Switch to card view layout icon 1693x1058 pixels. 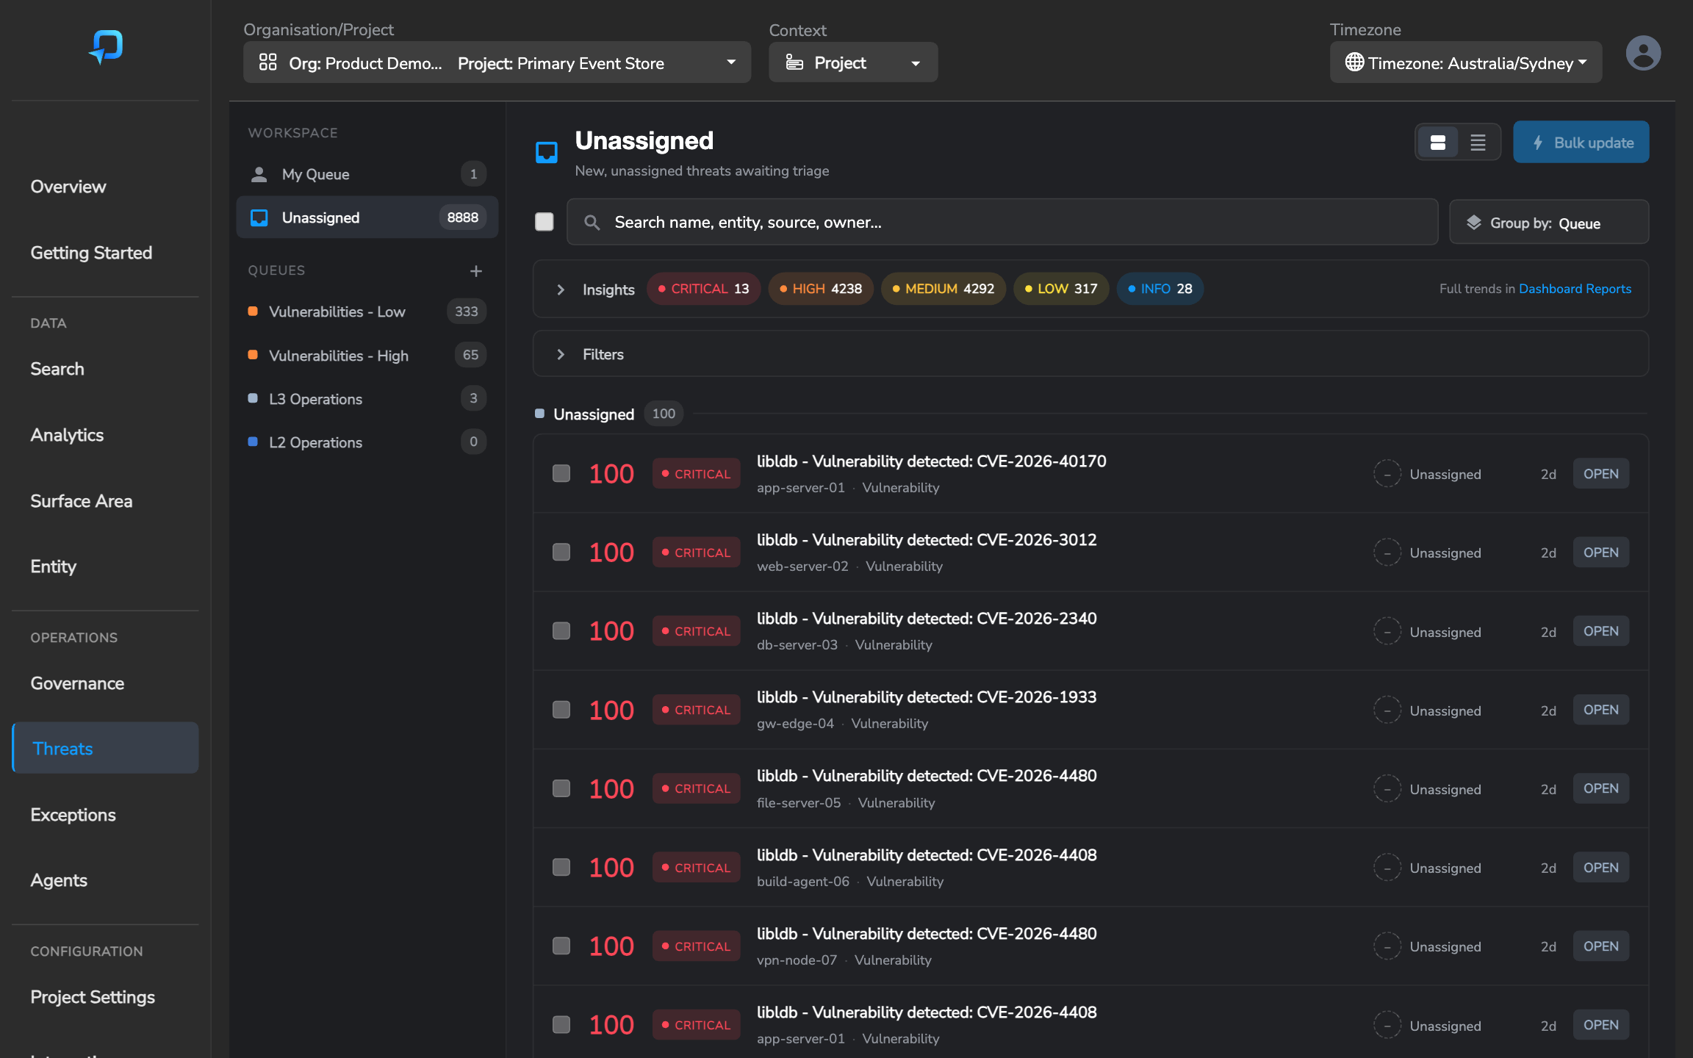(1438, 143)
